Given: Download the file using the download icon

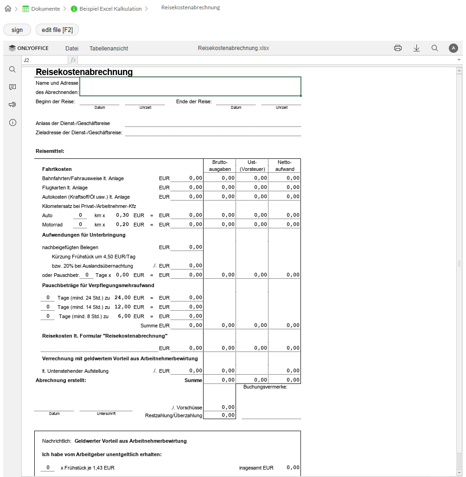Looking at the screenshot, I should [x=417, y=48].
